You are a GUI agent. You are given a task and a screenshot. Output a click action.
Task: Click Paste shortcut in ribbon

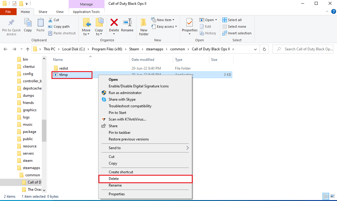click(x=62, y=33)
